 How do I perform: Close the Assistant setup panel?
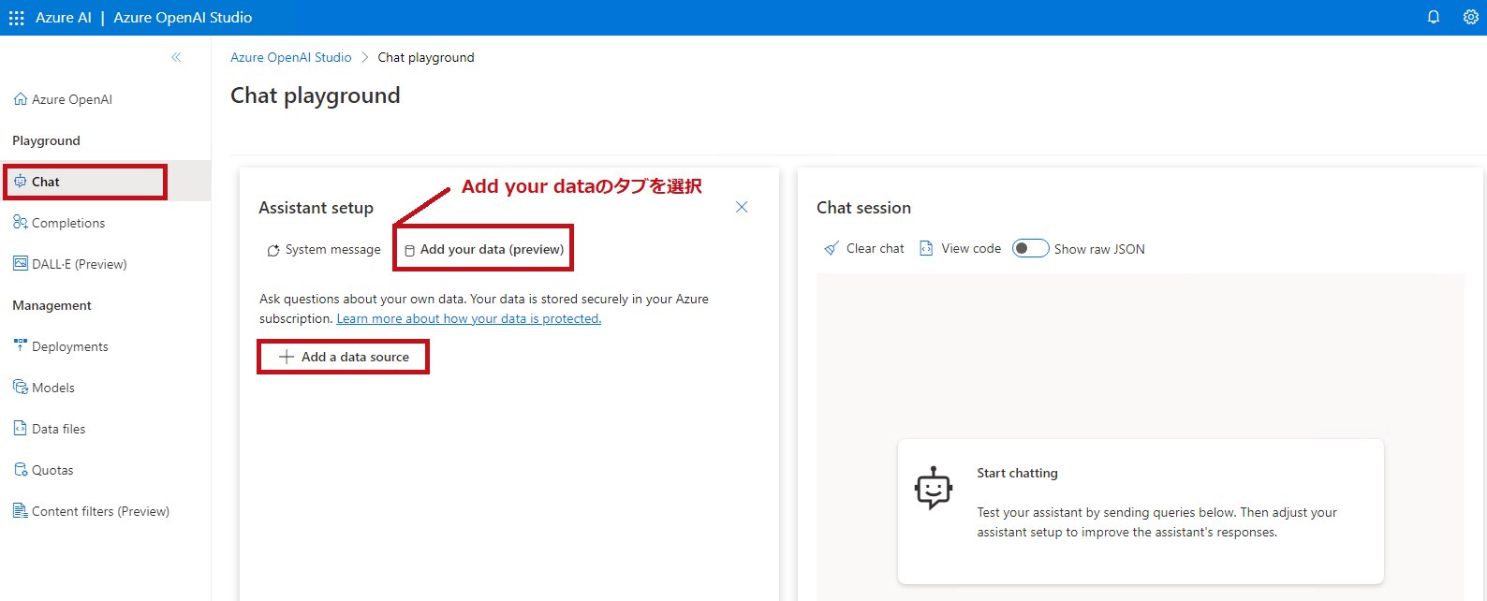pos(742,207)
